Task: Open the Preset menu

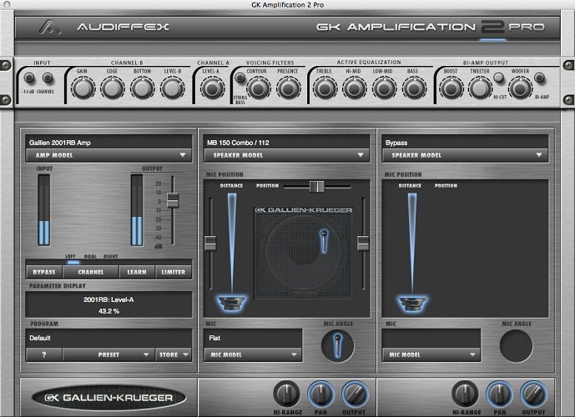Action: (x=108, y=354)
